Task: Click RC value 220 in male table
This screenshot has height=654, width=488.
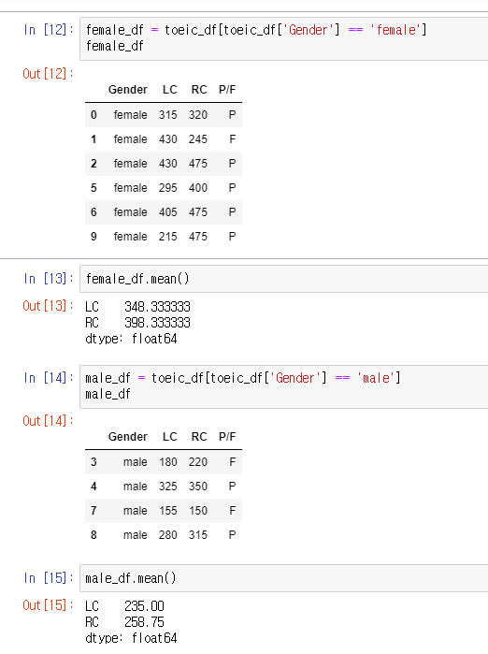Action: coord(198,462)
